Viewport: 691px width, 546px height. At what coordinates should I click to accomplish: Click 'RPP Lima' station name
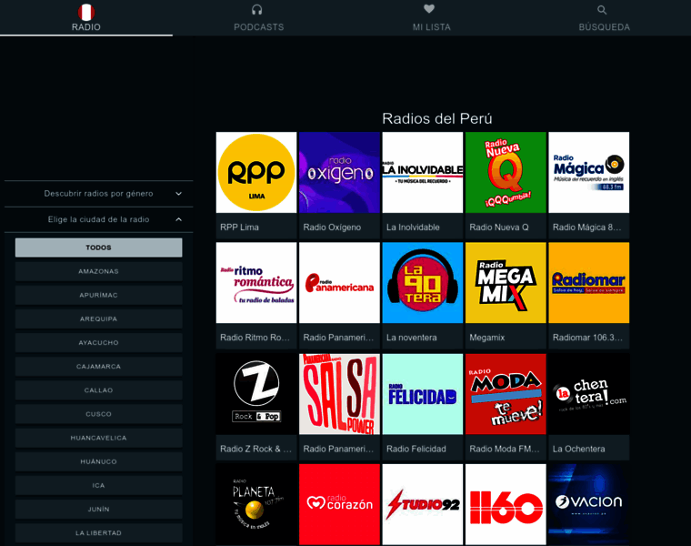(x=239, y=227)
